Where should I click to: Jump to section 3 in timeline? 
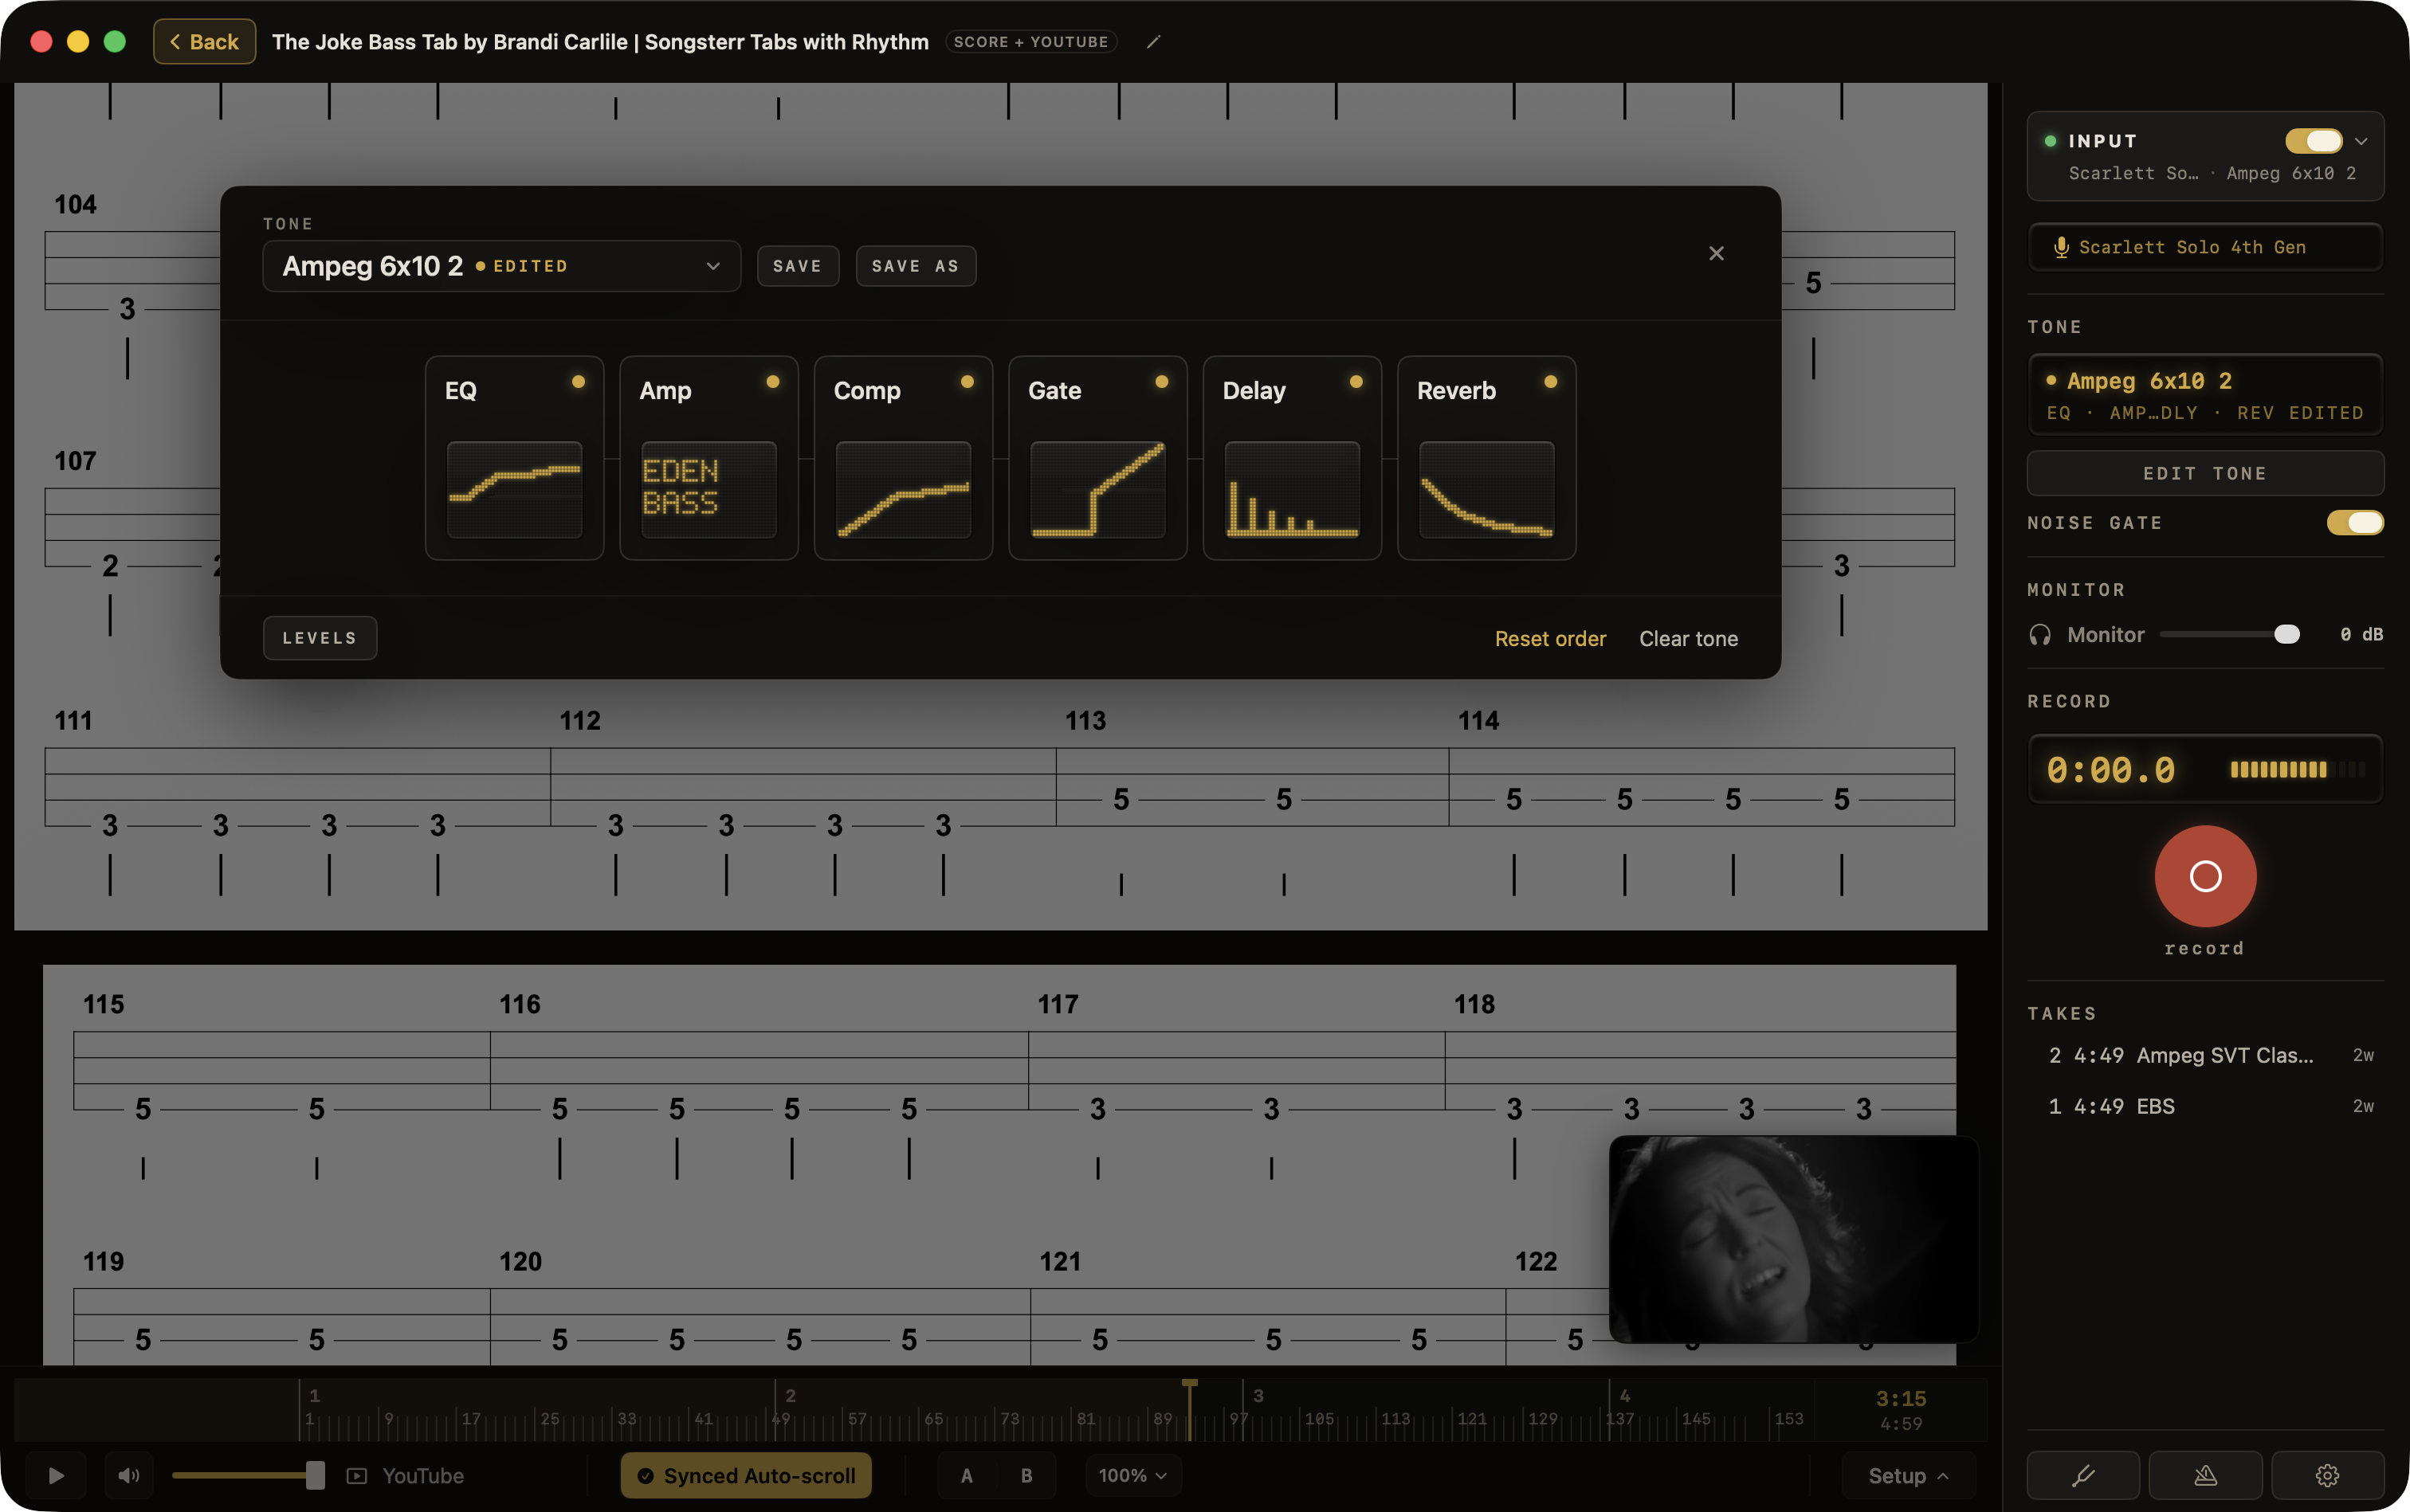(1258, 1395)
